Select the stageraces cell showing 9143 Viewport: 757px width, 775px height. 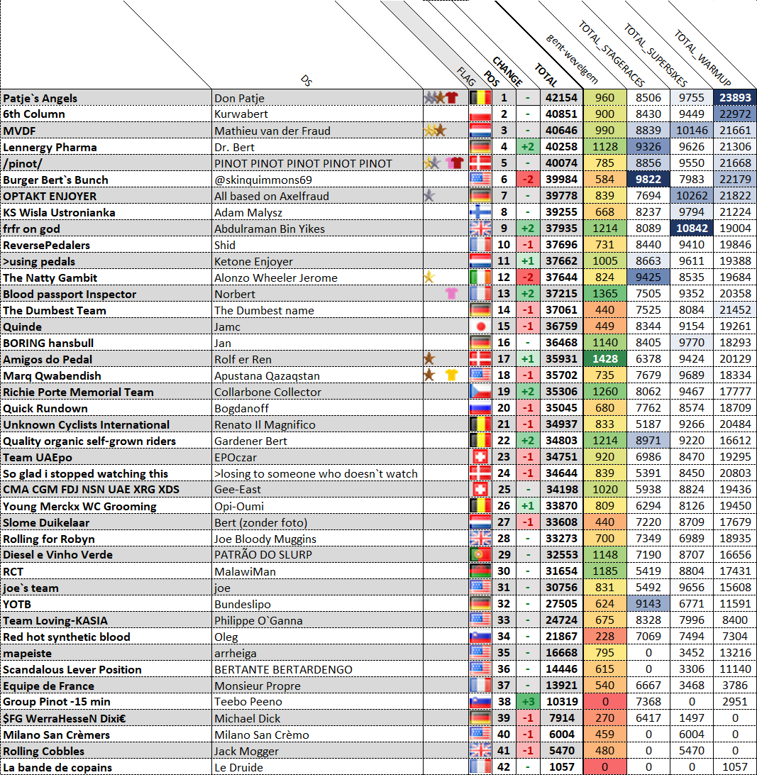[648, 603]
